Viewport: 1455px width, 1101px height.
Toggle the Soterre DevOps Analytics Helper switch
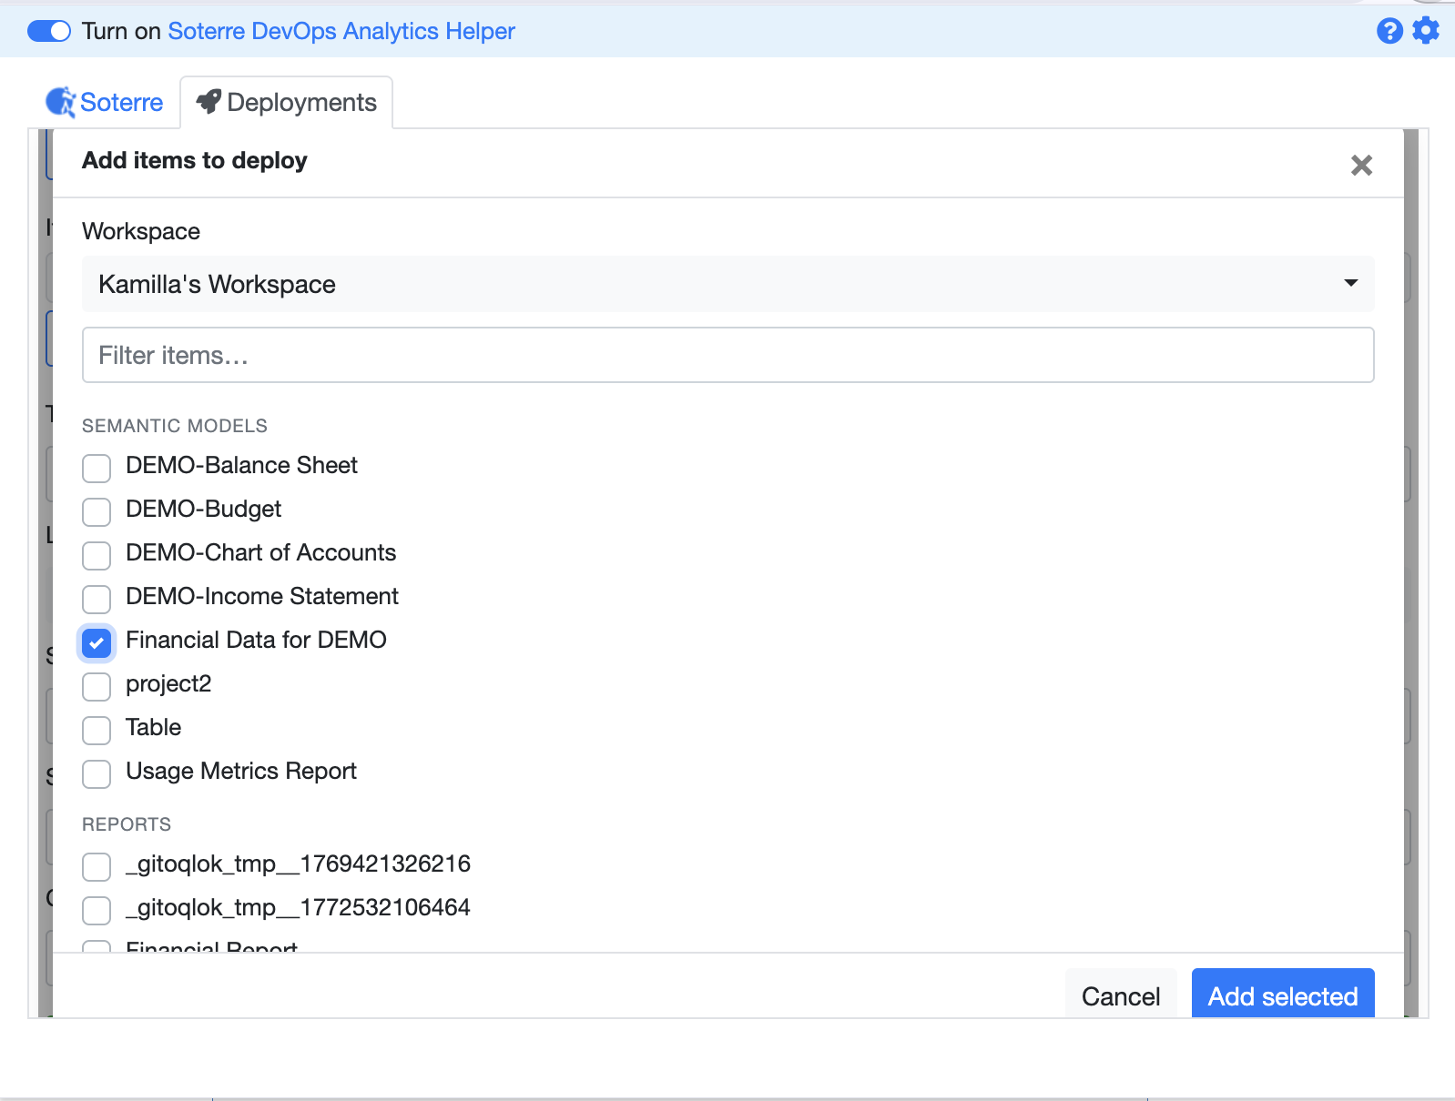pyautogui.click(x=49, y=31)
